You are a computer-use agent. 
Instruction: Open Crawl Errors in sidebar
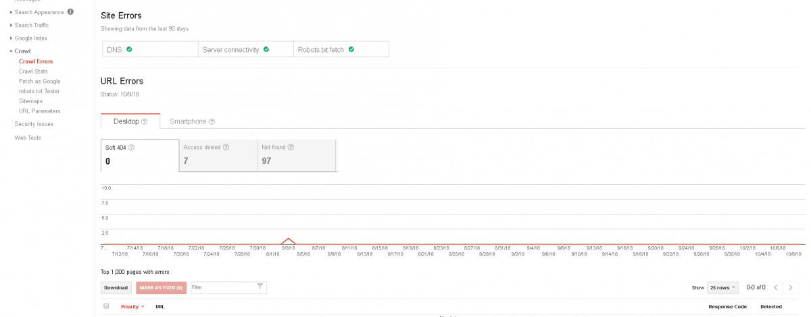tap(36, 61)
